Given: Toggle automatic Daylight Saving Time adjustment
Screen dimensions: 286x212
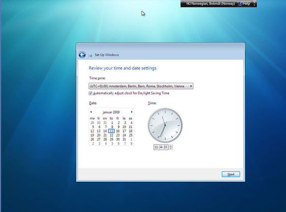Looking at the screenshot, I should (x=90, y=93).
